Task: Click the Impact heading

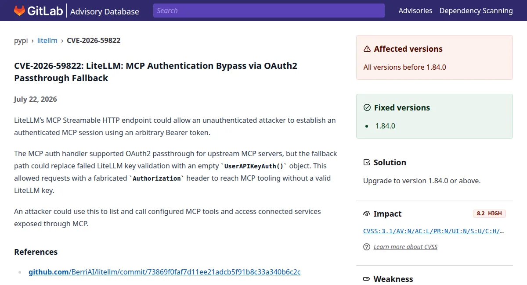Action: [x=387, y=214]
